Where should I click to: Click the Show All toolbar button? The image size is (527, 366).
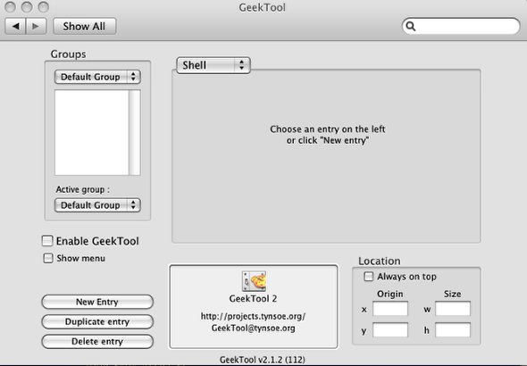(x=84, y=26)
